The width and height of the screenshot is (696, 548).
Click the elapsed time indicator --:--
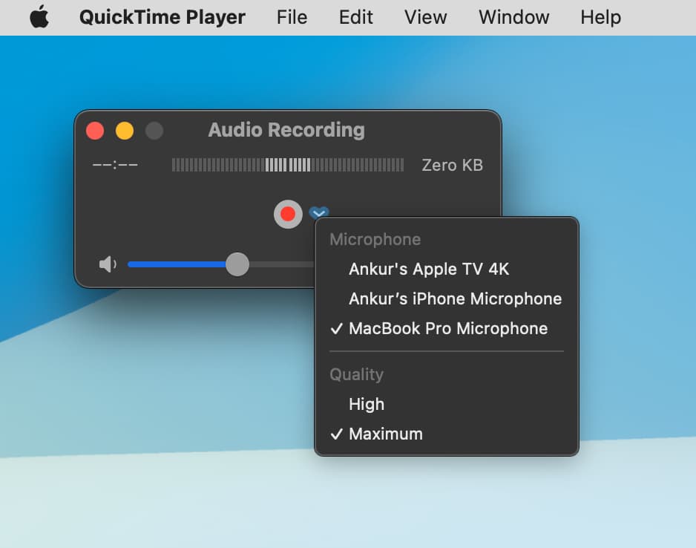pos(115,165)
